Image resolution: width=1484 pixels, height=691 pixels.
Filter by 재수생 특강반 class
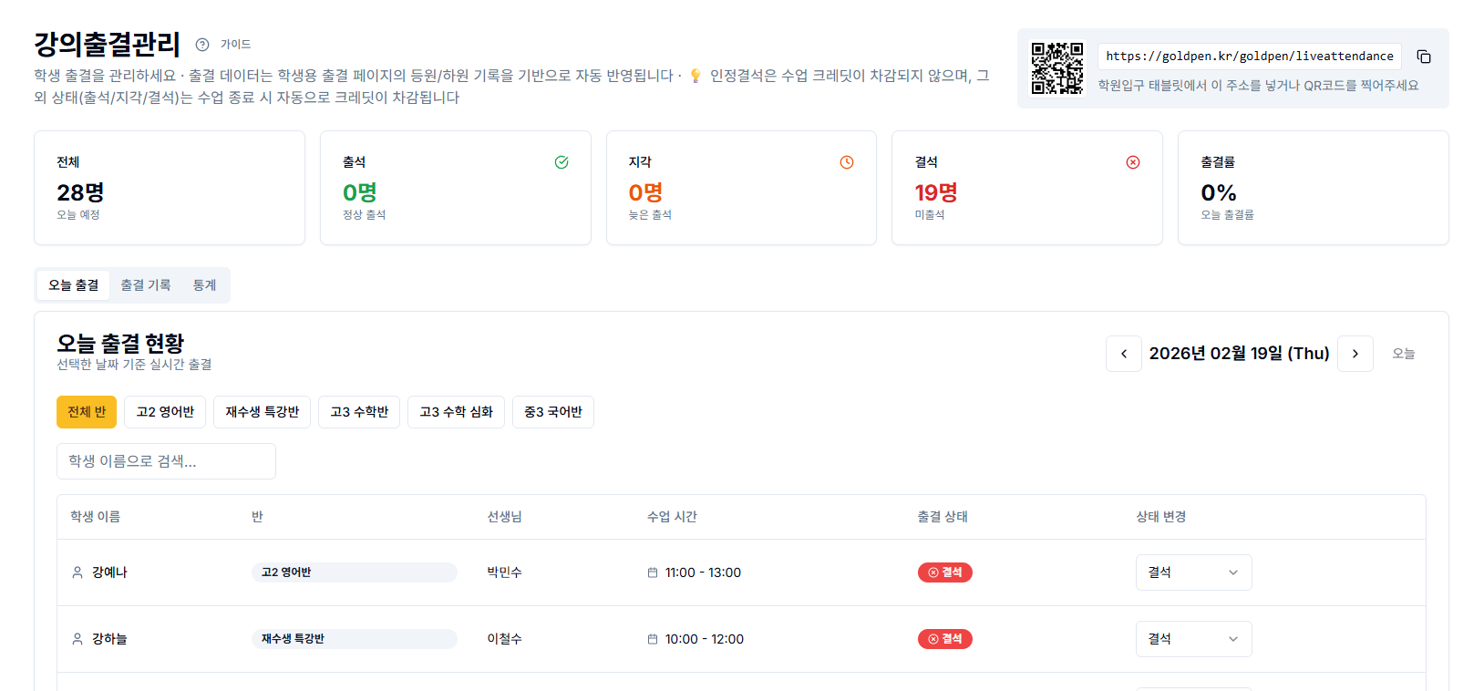[263, 412]
